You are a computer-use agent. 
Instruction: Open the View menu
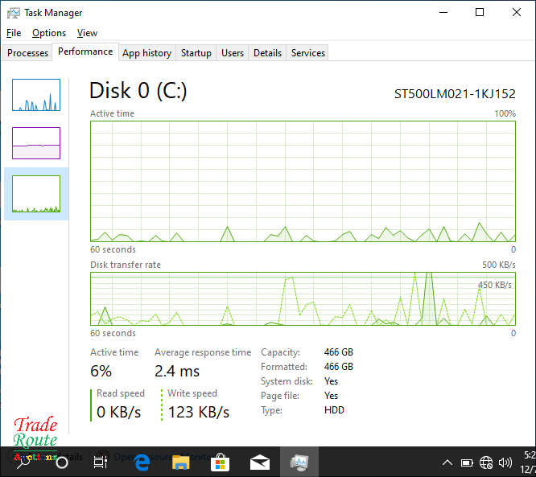click(87, 33)
